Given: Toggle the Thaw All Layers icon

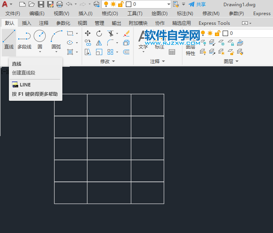Looking at the screenshot, I should click(221, 52).
